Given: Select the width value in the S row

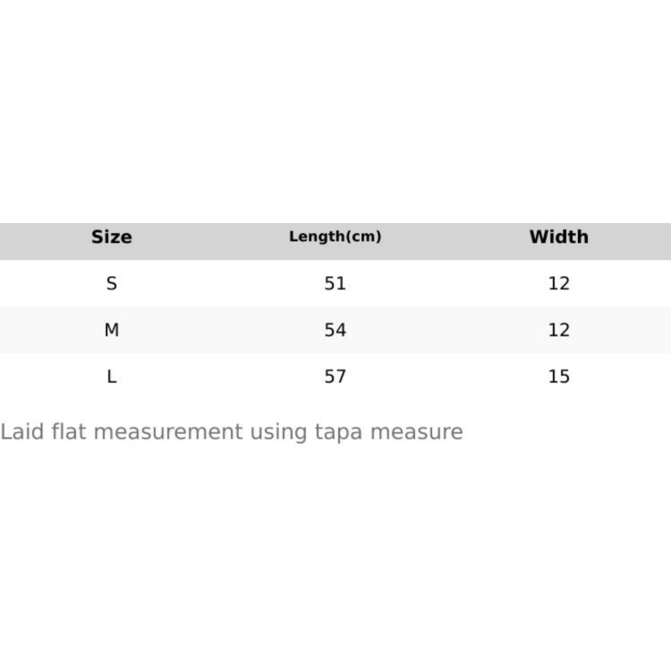Looking at the screenshot, I should coord(559,283).
